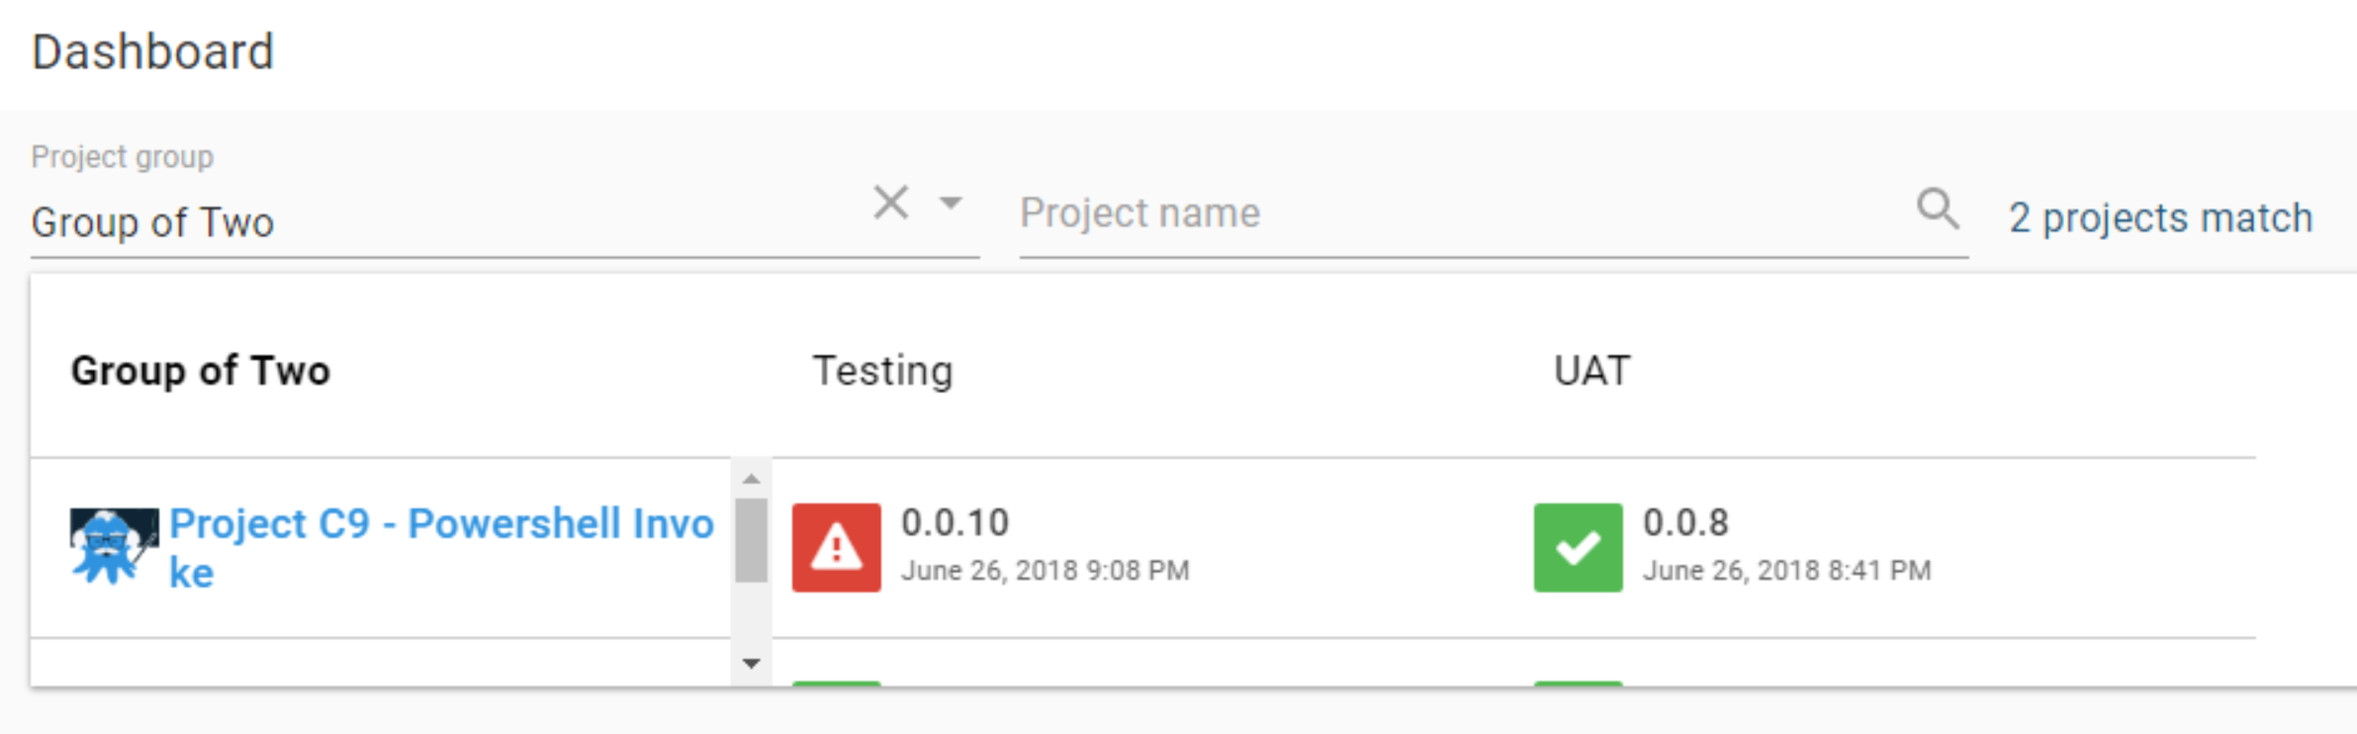Open the magnifying glass search icon
This screenshot has width=2357, height=734.
pos(1936,208)
